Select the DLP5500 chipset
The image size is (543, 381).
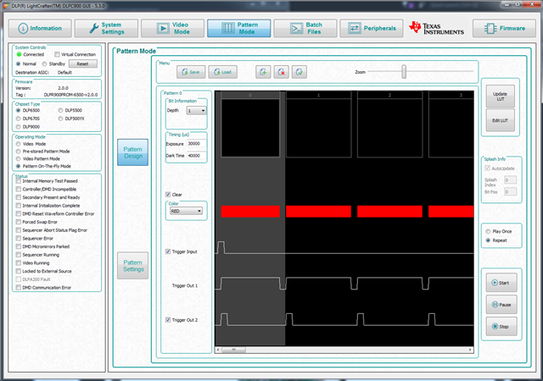60,110
